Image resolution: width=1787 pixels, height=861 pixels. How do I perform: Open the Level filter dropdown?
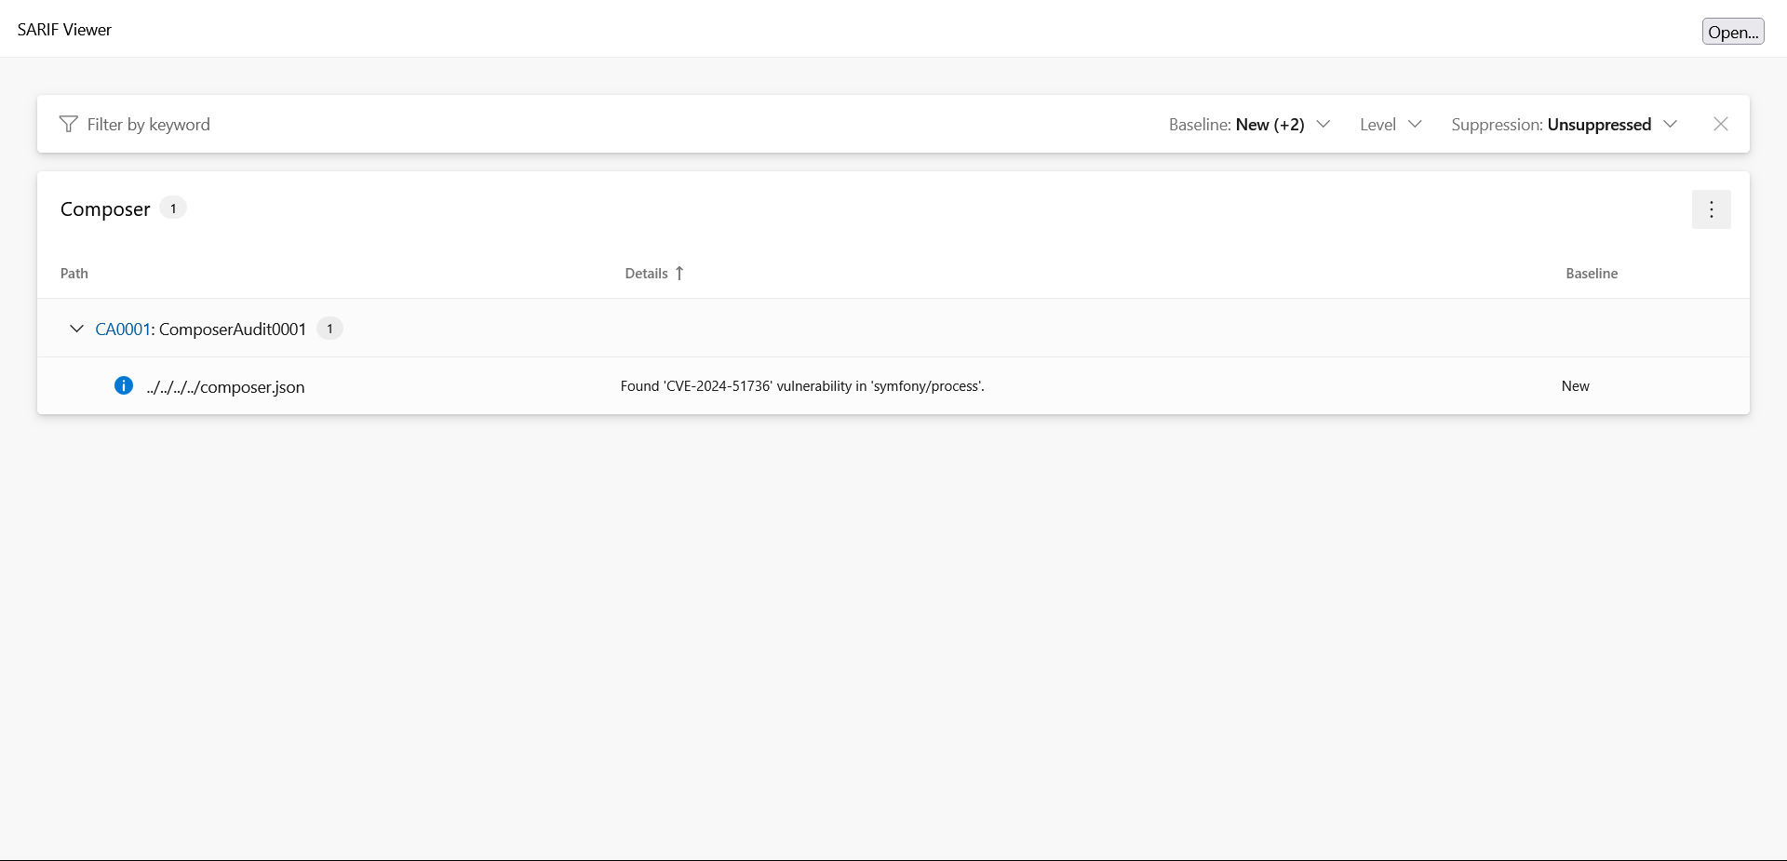(x=1391, y=124)
